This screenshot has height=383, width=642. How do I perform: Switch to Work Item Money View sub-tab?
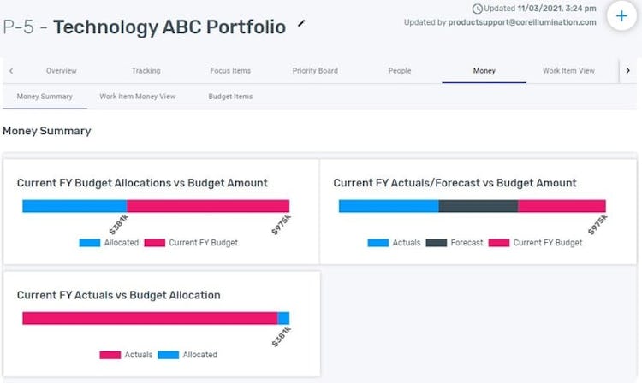[137, 97]
